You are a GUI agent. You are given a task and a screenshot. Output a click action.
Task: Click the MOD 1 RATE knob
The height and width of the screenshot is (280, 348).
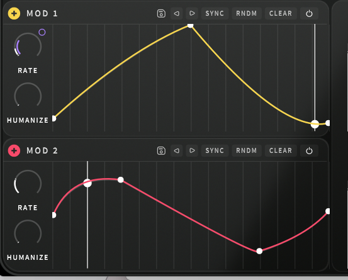click(x=28, y=46)
